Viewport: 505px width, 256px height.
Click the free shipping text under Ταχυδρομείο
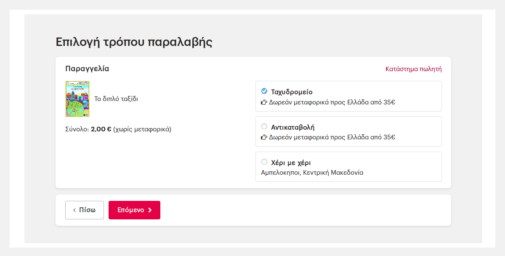pyautogui.click(x=332, y=102)
